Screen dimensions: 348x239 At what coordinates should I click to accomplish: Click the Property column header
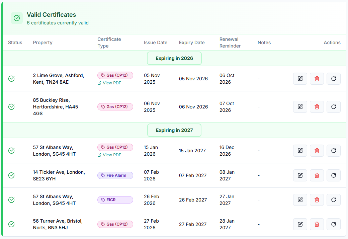(x=42, y=43)
